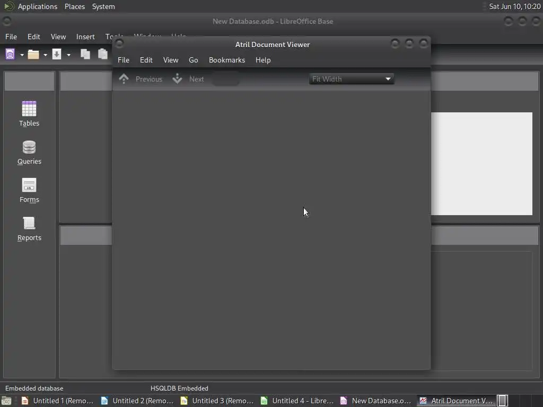Select Atril Document Viewer taskbar entry
Screen dimensions: 543x407
457,401
